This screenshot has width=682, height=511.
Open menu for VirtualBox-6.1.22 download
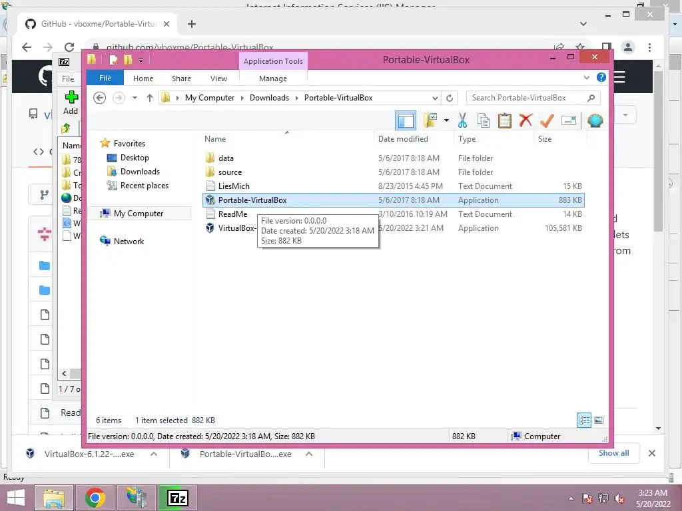154,454
